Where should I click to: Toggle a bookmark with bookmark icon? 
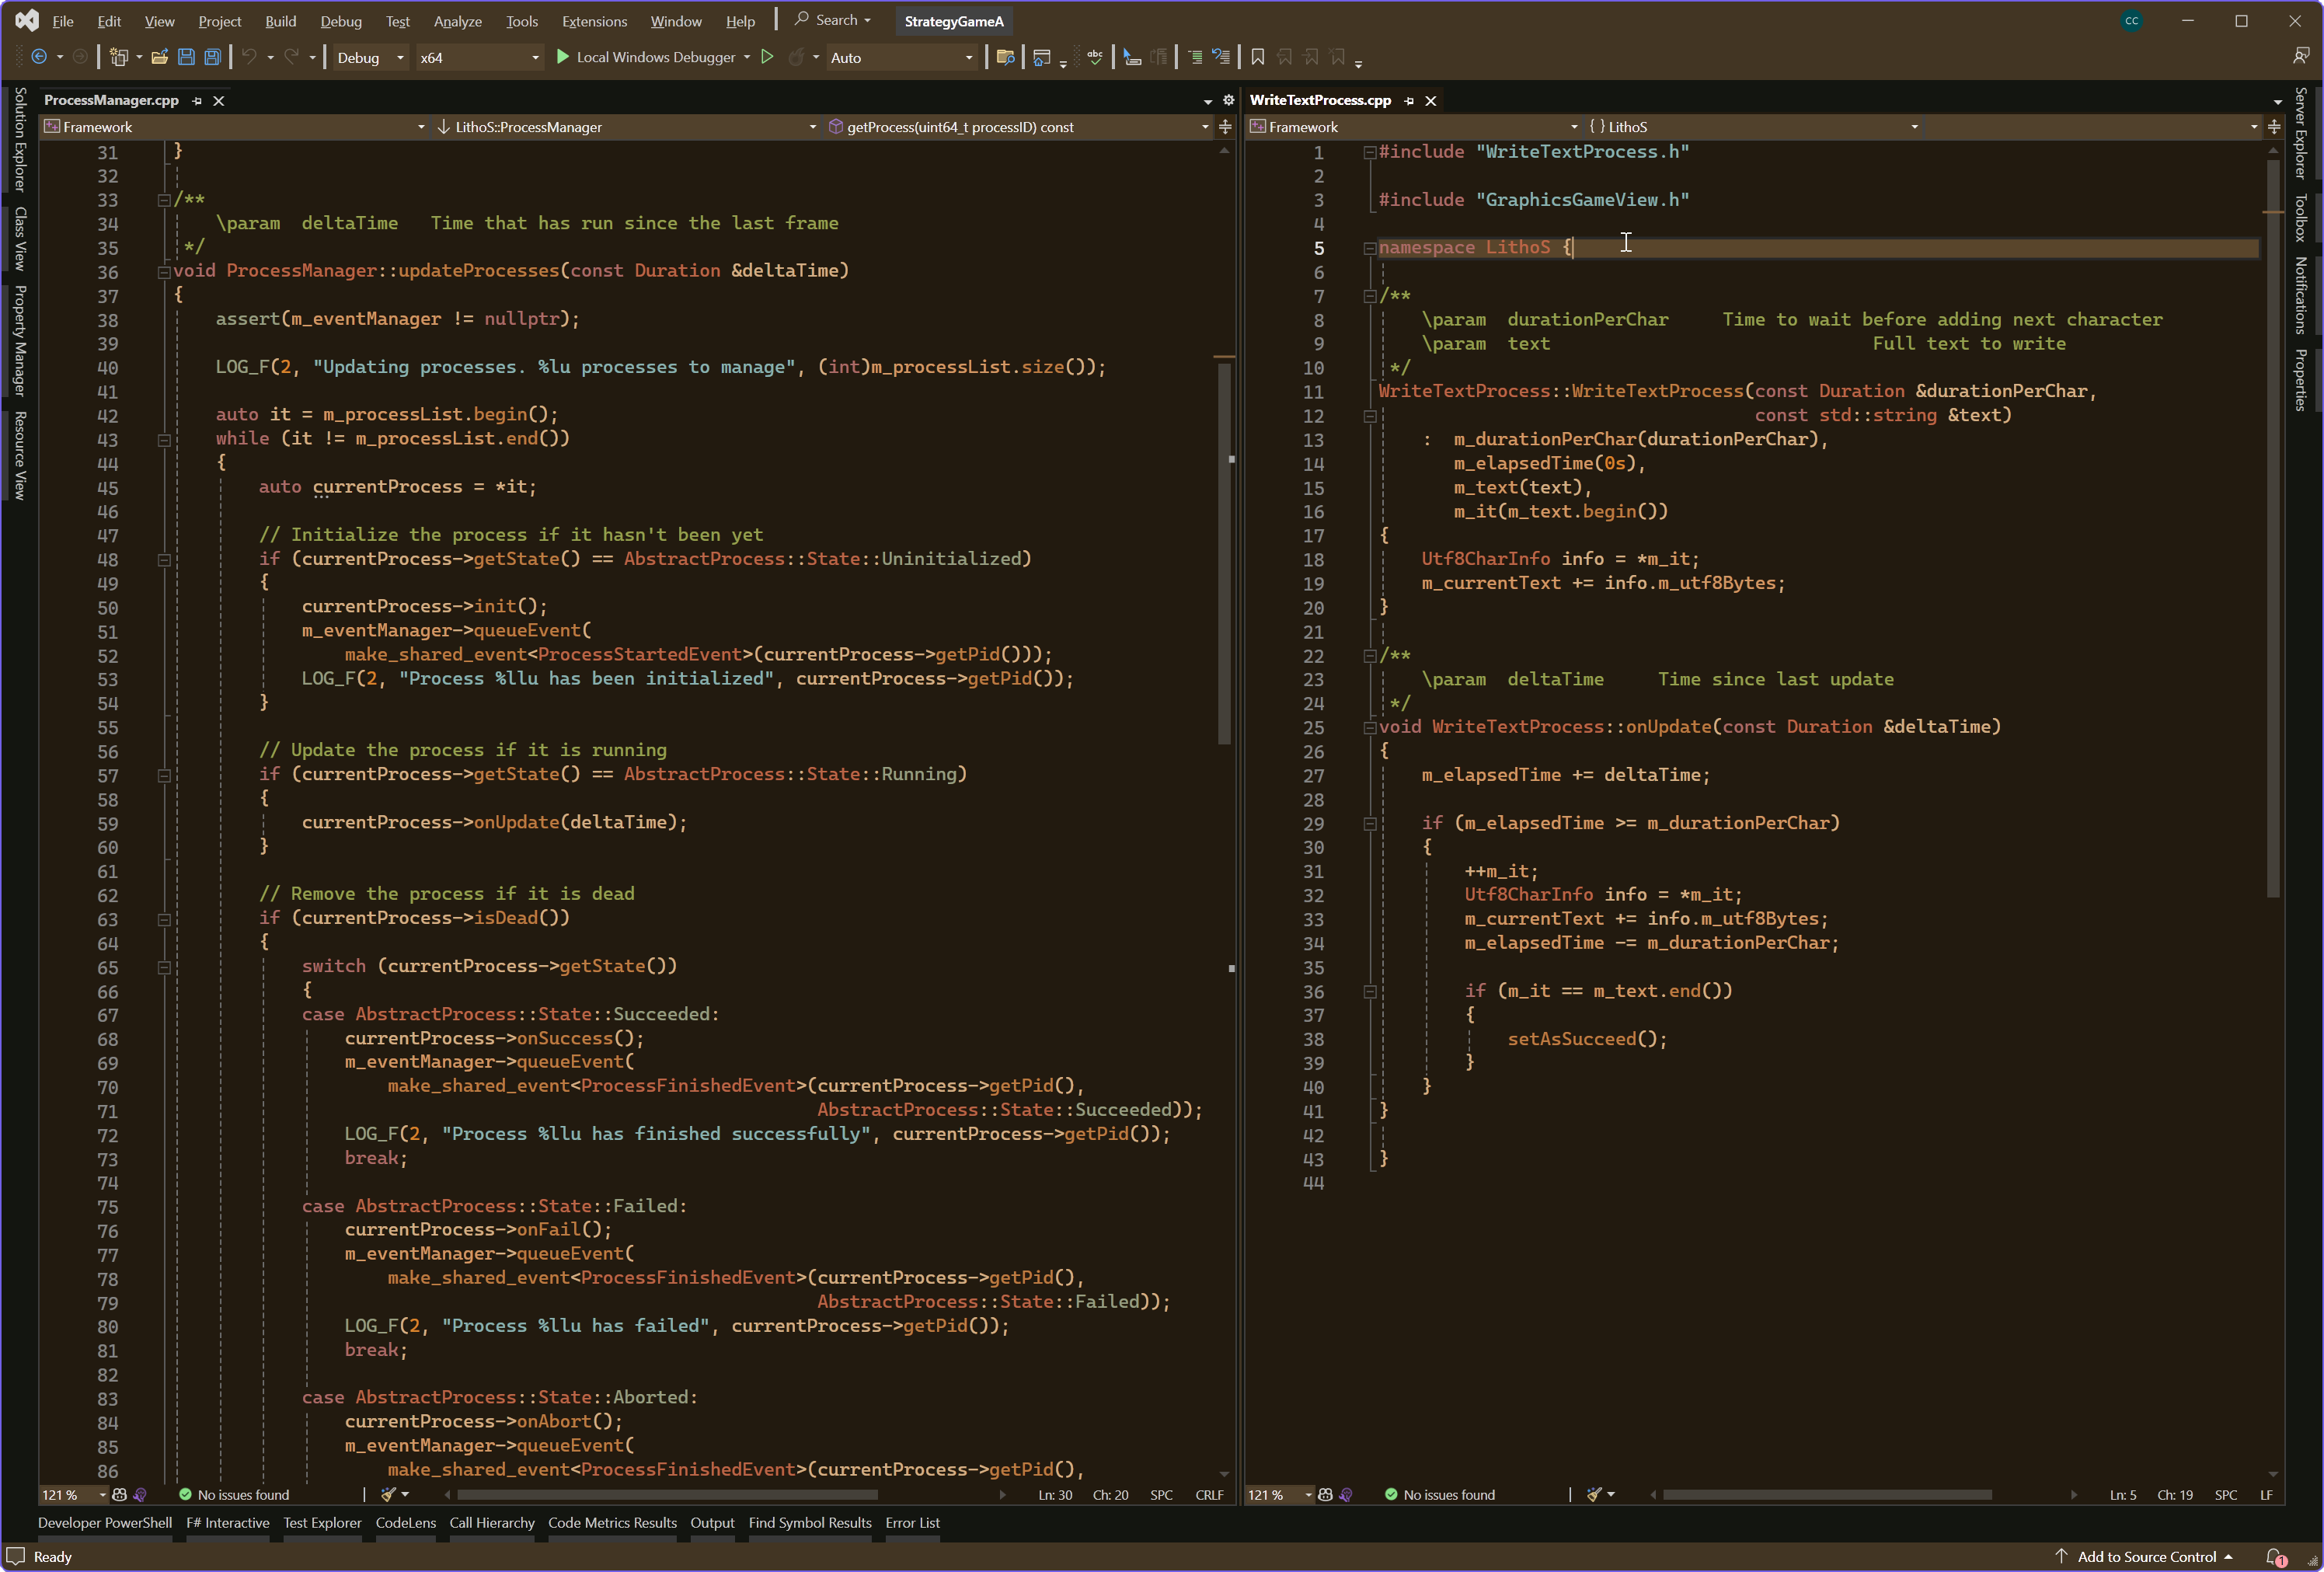pos(1258,57)
